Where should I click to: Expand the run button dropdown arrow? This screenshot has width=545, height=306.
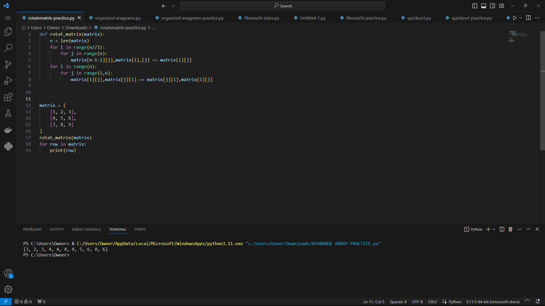520,18
